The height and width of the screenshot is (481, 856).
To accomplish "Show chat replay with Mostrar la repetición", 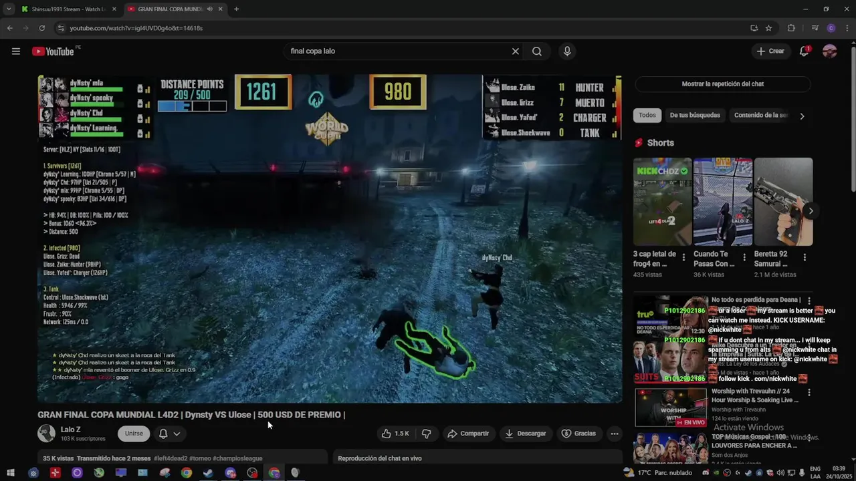I will click(723, 84).
